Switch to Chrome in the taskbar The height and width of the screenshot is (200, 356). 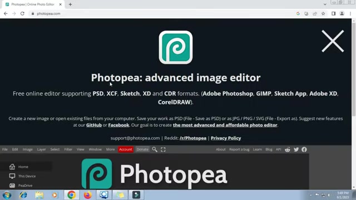point(71,195)
